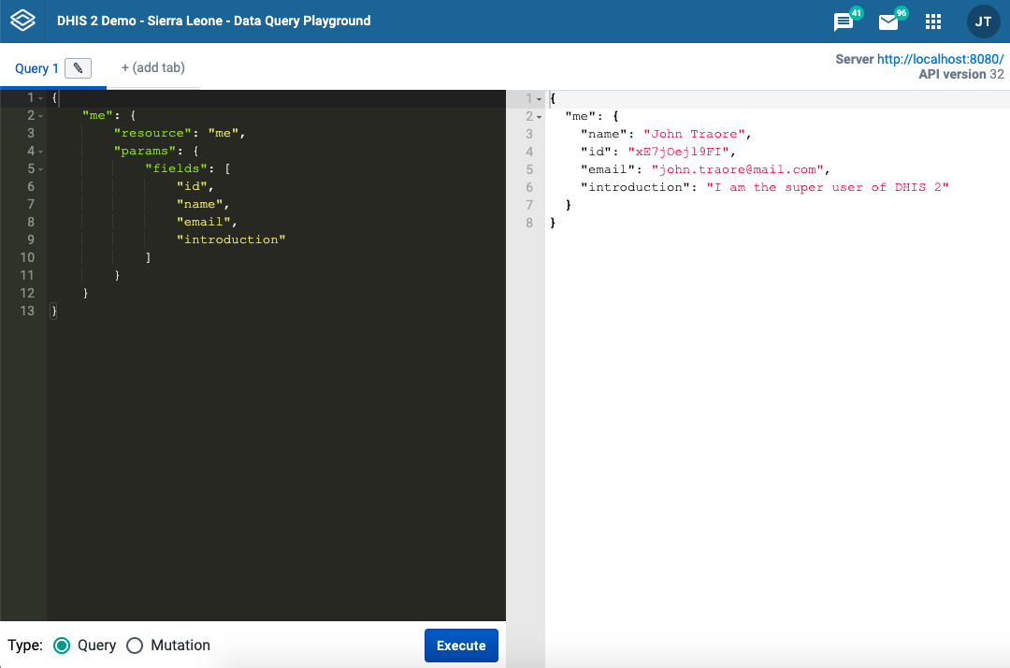Click the "introduction" field in query editor
The width and height of the screenshot is (1010, 668).
click(231, 240)
